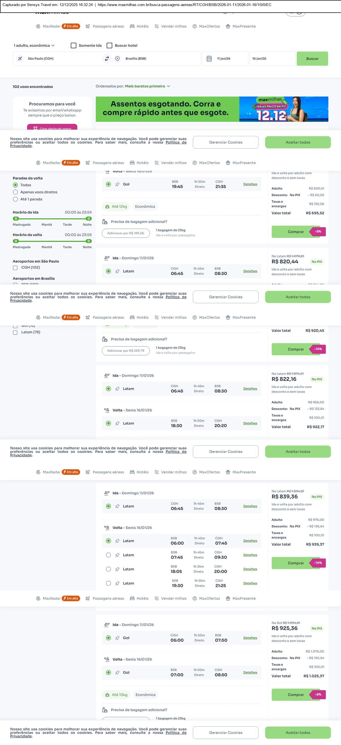
Task: Open the 'Mais baratos primeiro' sort dropdown
Action: point(148,86)
